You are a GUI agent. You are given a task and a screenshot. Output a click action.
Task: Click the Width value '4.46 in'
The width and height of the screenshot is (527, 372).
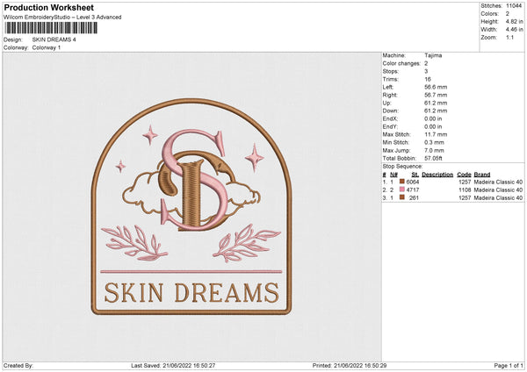(x=514, y=30)
